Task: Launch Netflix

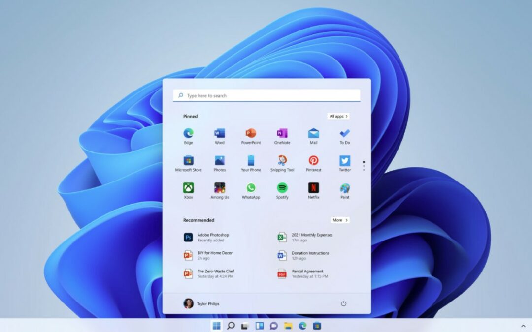Action: [x=313, y=188]
